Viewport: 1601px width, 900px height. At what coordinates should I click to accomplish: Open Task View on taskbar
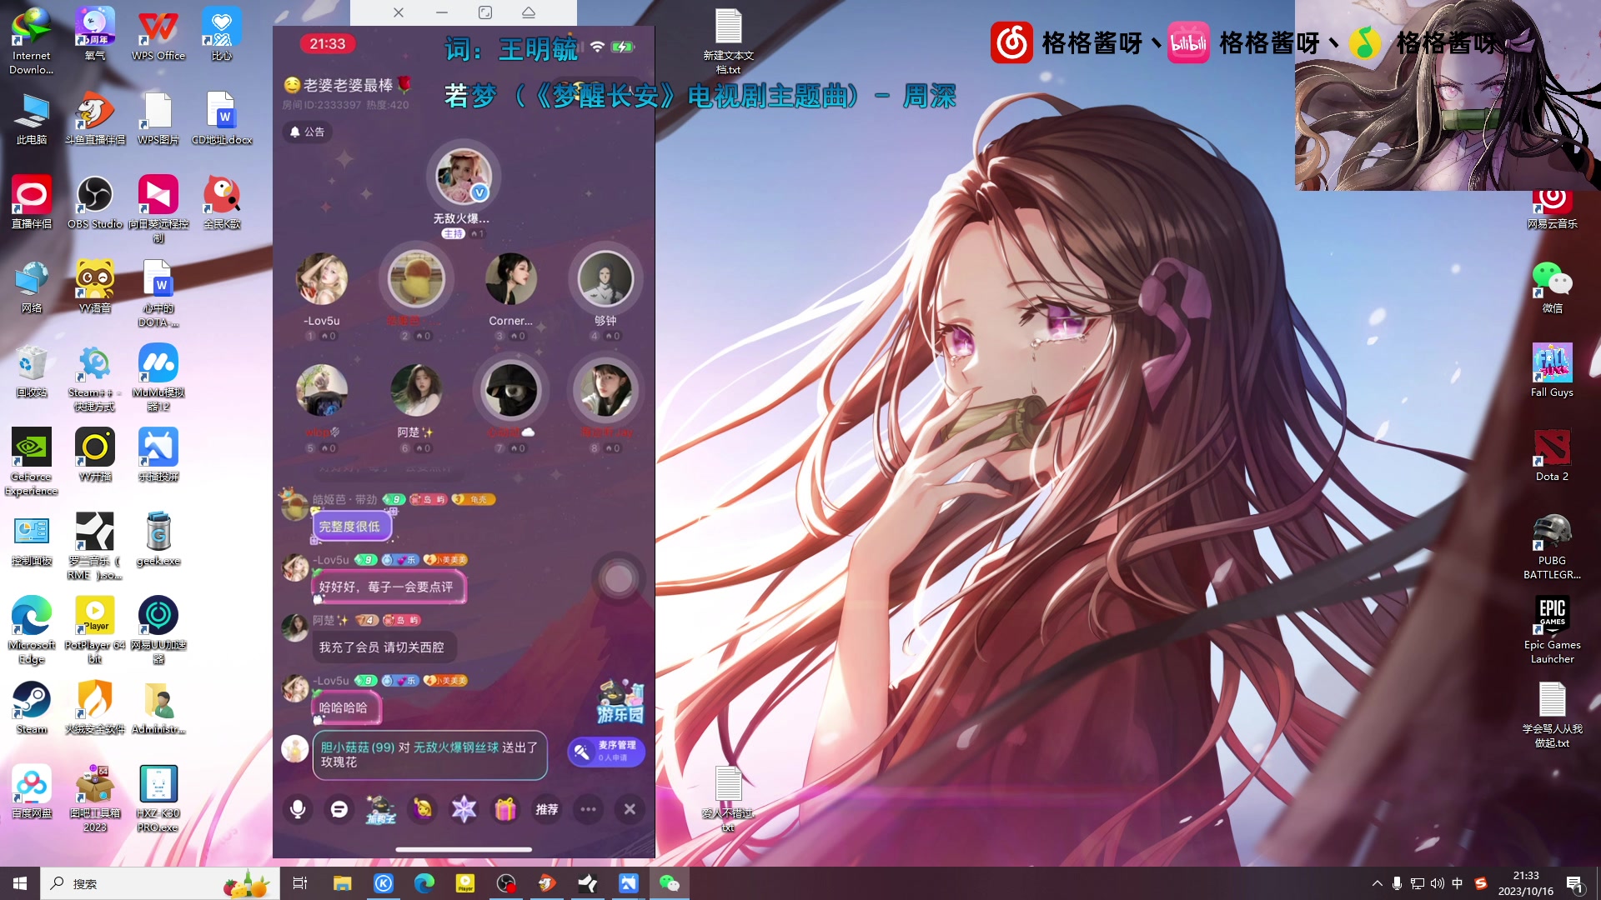300,883
